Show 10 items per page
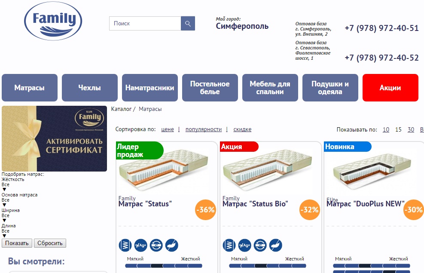 click(386, 129)
